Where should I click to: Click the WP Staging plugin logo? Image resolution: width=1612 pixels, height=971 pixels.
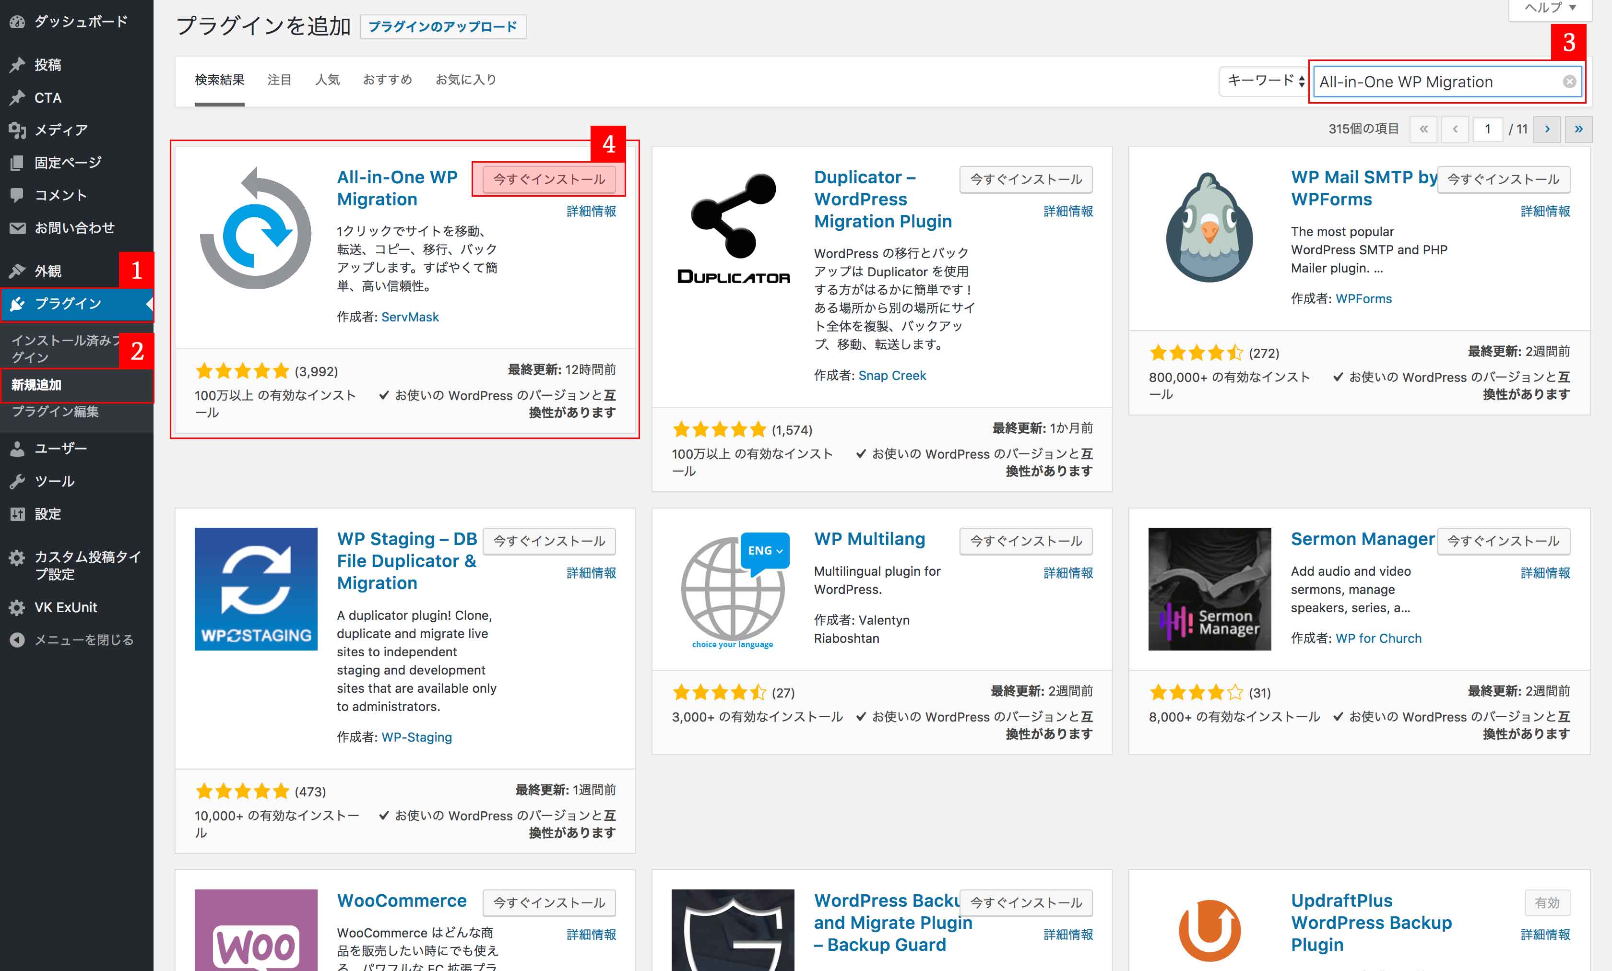tap(256, 589)
